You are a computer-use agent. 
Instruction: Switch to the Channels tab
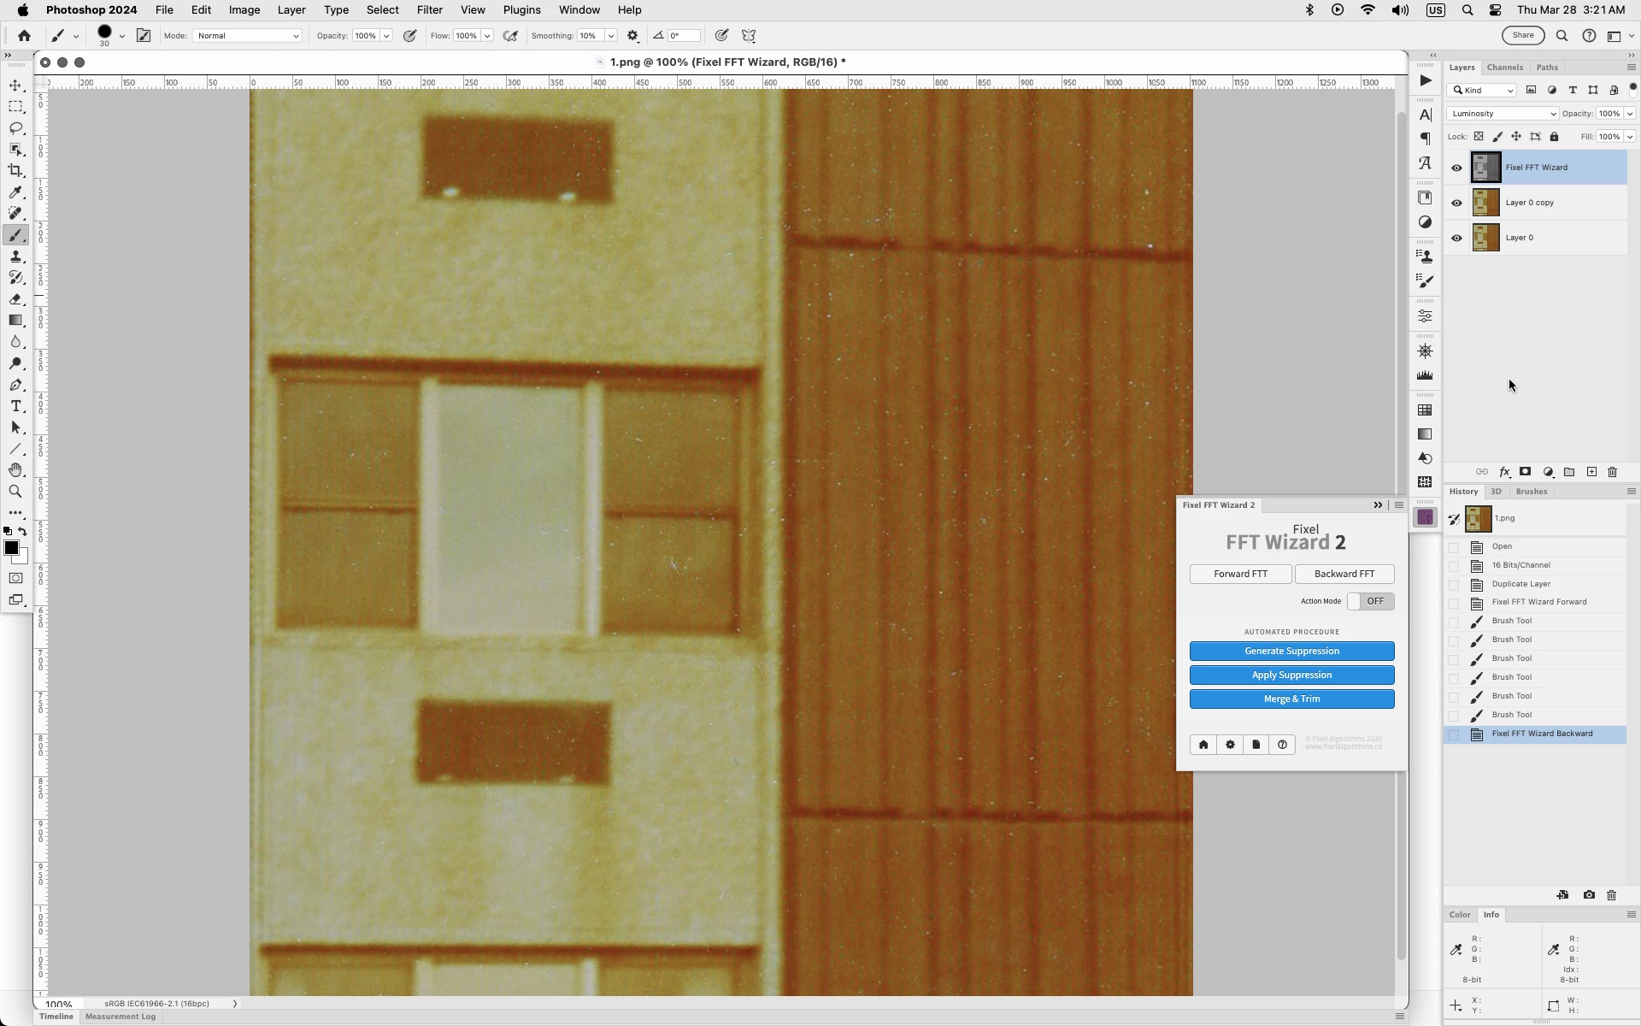point(1504,68)
